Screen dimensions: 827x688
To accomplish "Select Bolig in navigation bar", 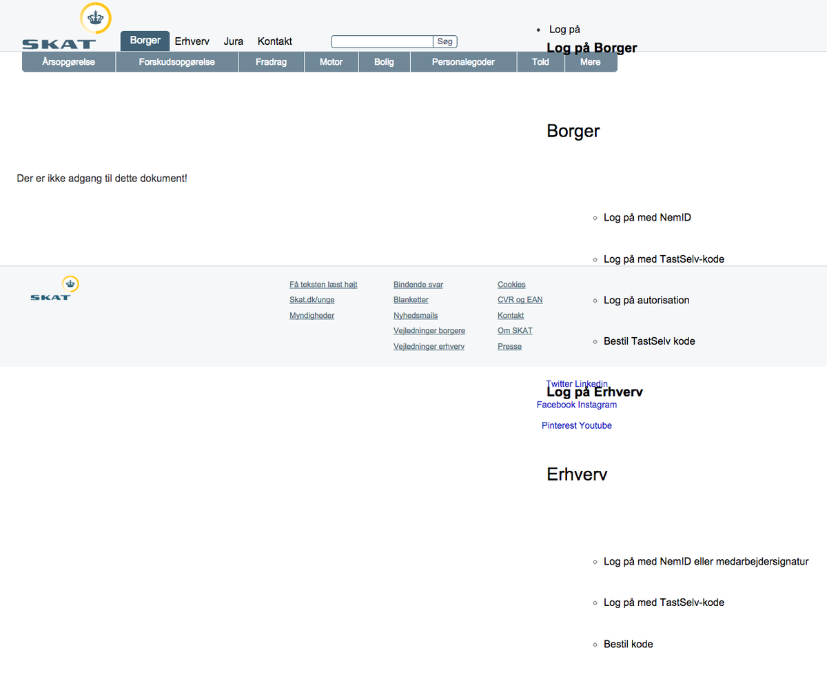I will click(x=385, y=62).
